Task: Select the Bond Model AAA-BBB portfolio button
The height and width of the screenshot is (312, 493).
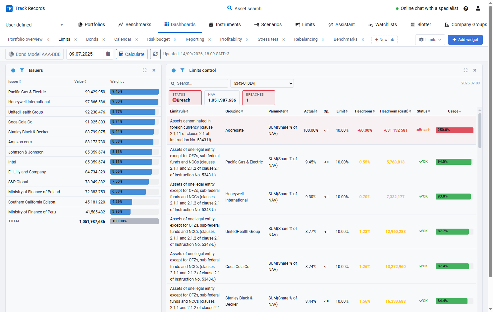Action: tap(34, 54)
